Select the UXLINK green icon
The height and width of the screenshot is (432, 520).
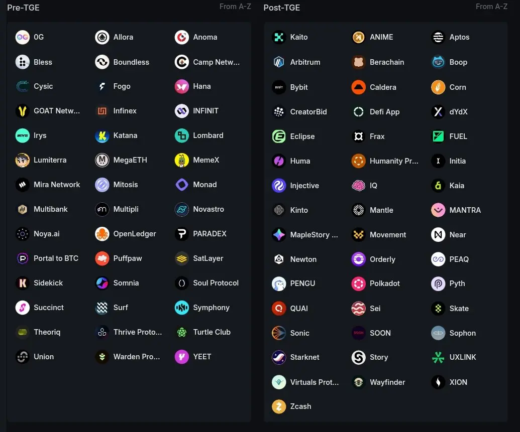click(x=438, y=357)
